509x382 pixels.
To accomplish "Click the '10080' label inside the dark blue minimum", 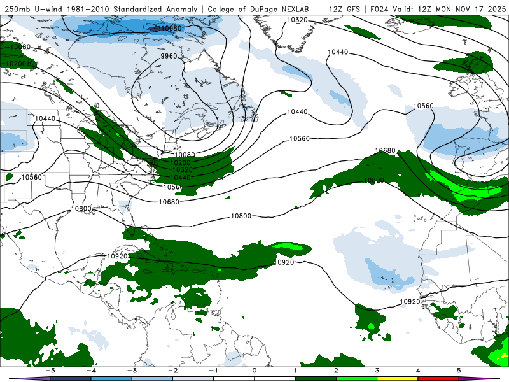I will (x=171, y=28).
